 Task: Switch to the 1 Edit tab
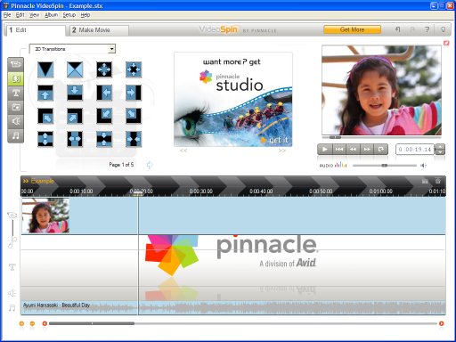(x=35, y=30)
